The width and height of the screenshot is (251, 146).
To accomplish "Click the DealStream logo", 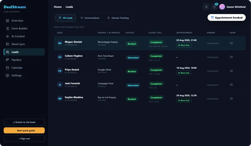I will point(15,7).
